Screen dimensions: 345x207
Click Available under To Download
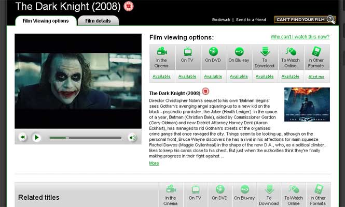coord(265,77)
